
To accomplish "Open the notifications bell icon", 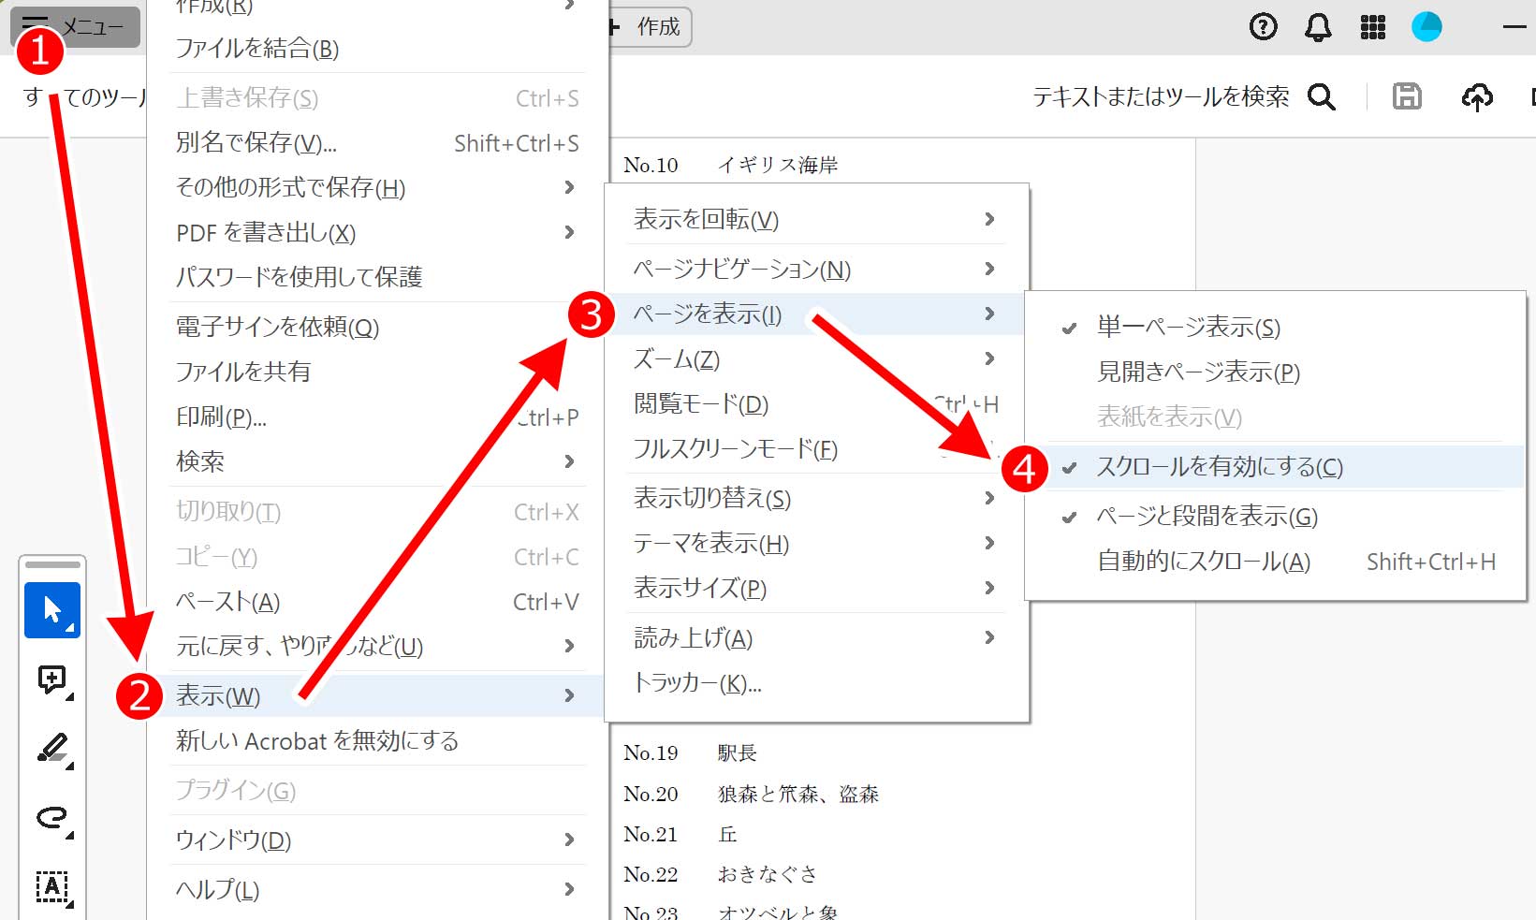I will 1318,27.
